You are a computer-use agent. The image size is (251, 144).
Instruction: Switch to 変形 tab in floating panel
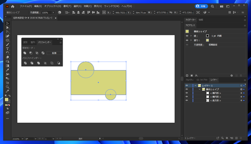pyautogui.click(x=25, y=42)
